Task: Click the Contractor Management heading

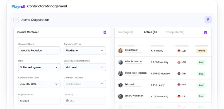Action: click(x=47, y=6)
